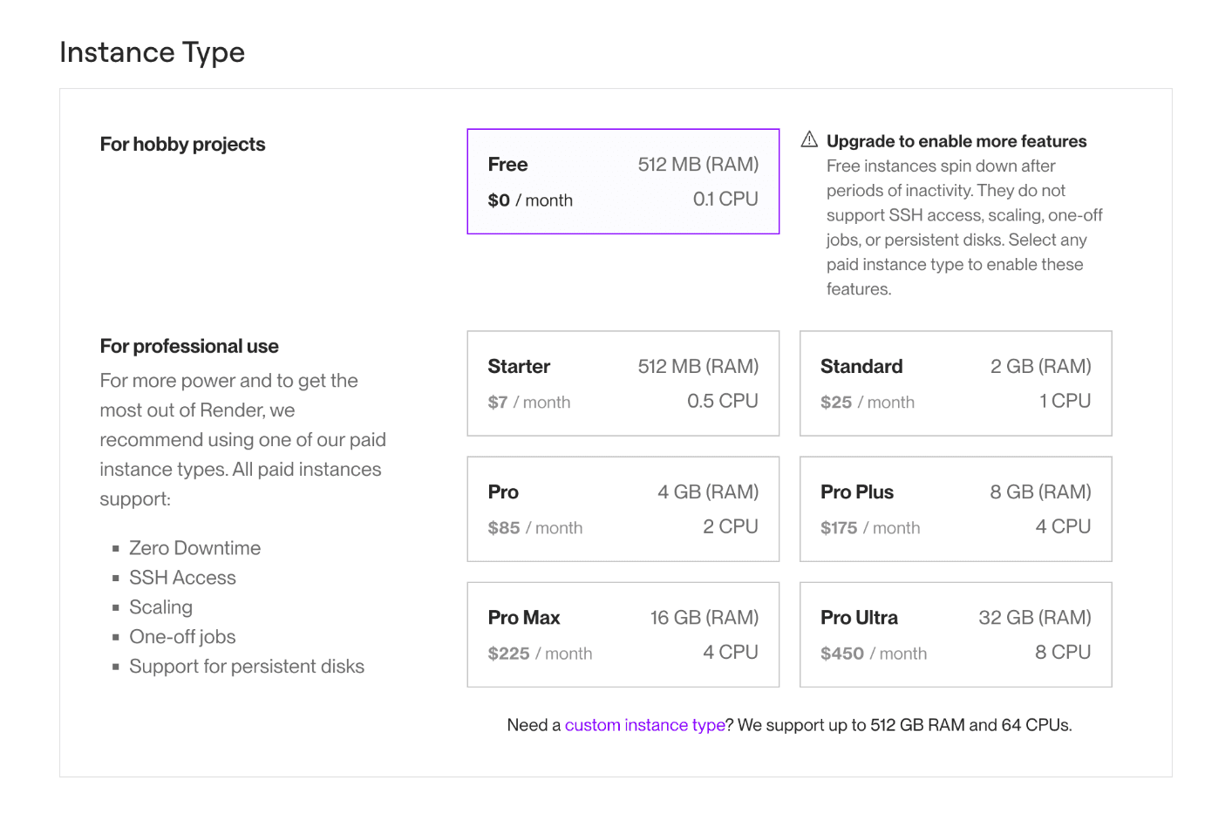Click the $0 / month price text
Image resolution: width=1232 pixels, height=813 pixels.
click(530, 200)
